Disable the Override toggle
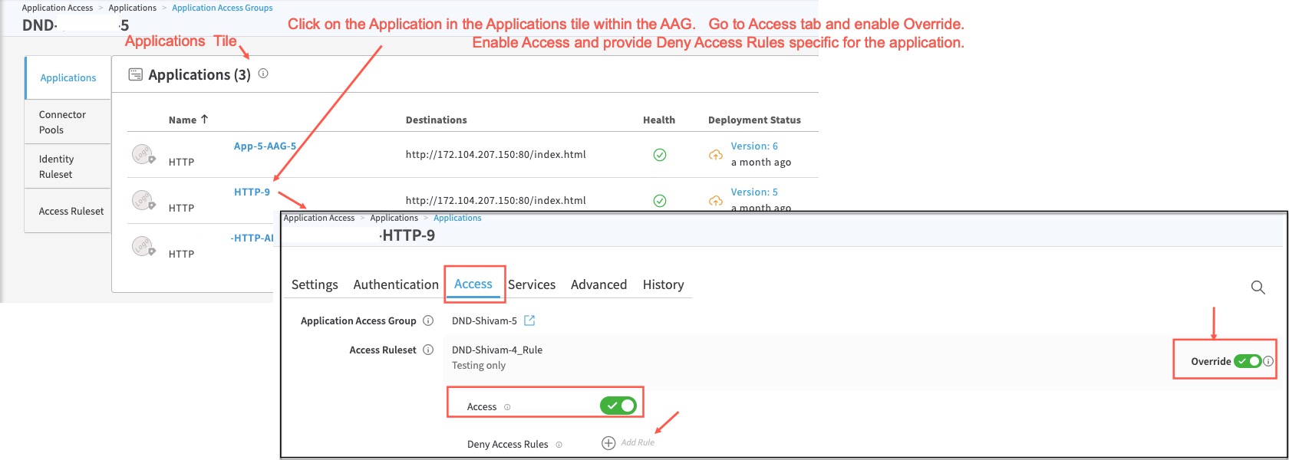The width and height of the screenshot is (1289, 460). coord(1247,361)
